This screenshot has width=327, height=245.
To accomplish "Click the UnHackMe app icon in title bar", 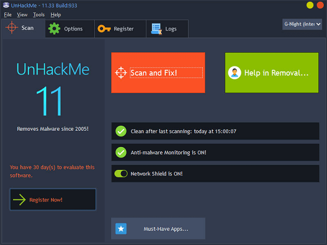I will [6, 5].
